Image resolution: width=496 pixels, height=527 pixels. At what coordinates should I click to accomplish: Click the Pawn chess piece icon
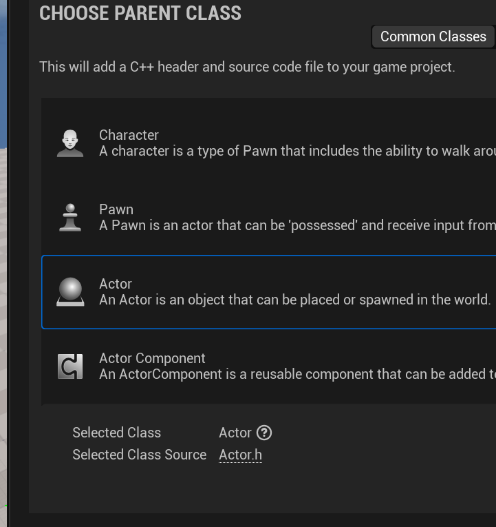(x=70, y=218)
